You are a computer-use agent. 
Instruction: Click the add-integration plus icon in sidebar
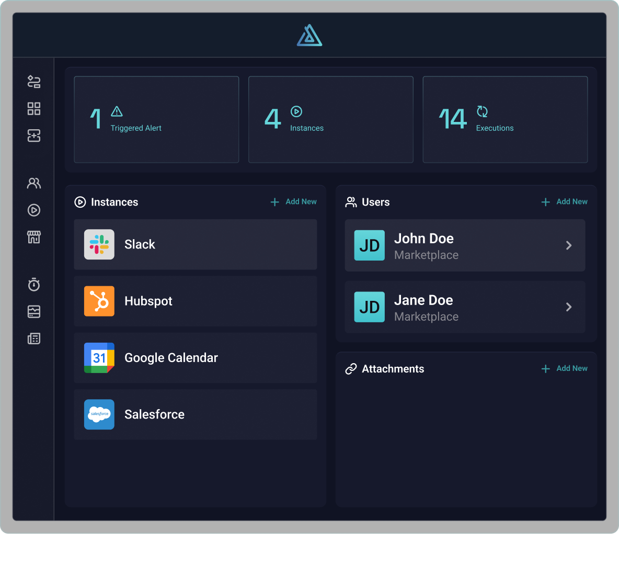[x=34, y=136]
